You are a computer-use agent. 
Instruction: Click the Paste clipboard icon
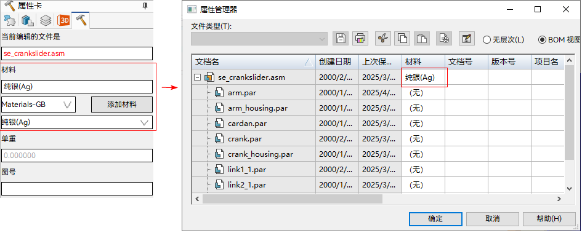pyautogui.click(x=422, y=38)
